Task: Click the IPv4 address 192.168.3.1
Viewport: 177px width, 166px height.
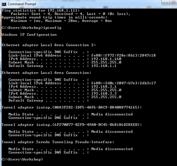Action: coord(104,87)
